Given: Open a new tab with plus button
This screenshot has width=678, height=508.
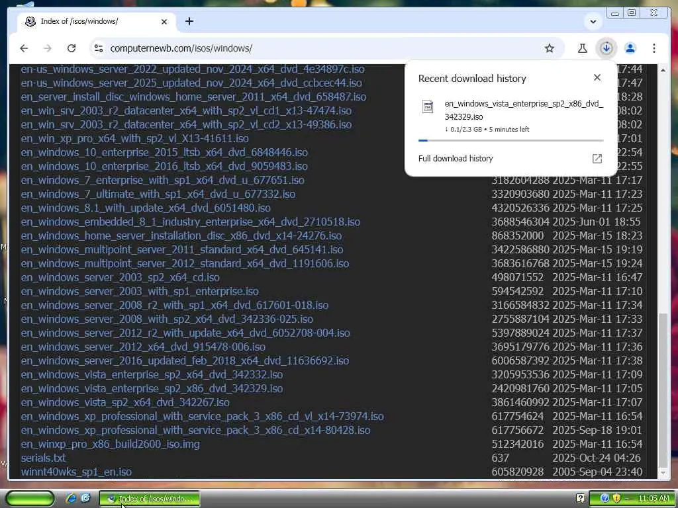Looking at the screenshot, I should pyautogui.click(x=189, y=21).
